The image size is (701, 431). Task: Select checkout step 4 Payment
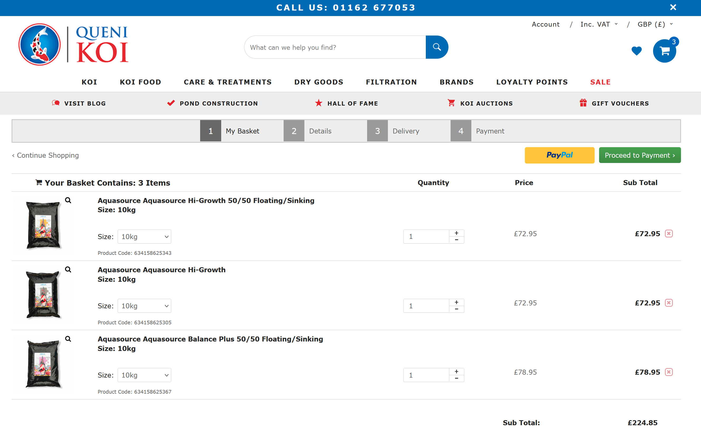[477, 131]
